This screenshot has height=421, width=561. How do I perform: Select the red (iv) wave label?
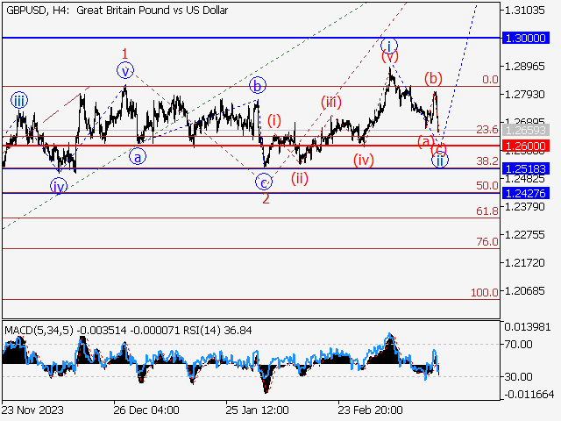[364, 160]
